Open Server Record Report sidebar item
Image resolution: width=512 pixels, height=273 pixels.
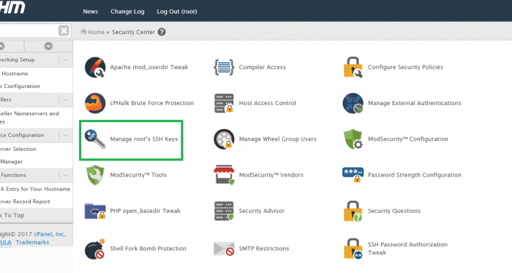pos(25,202)
